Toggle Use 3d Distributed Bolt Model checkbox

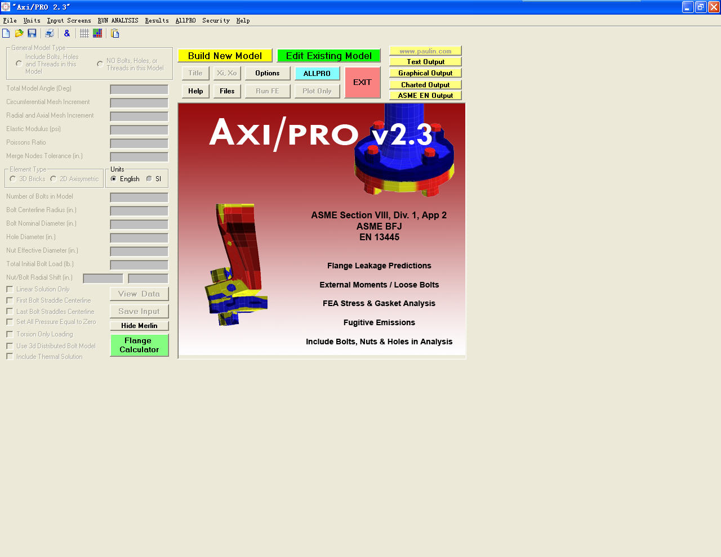click(10, 346)
